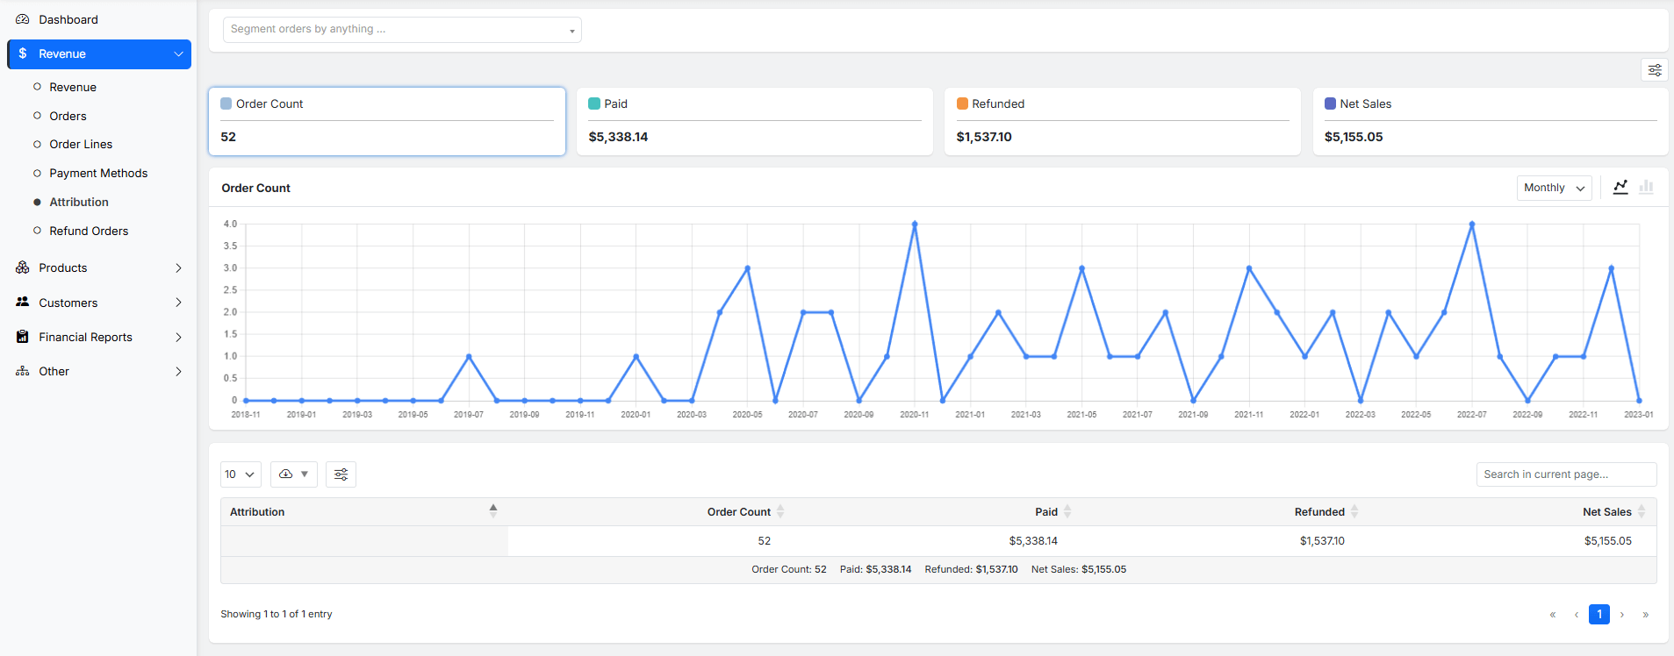Select the Order Count metric card
This screenshot has height=656, width=1674.
tap(386, 121)
